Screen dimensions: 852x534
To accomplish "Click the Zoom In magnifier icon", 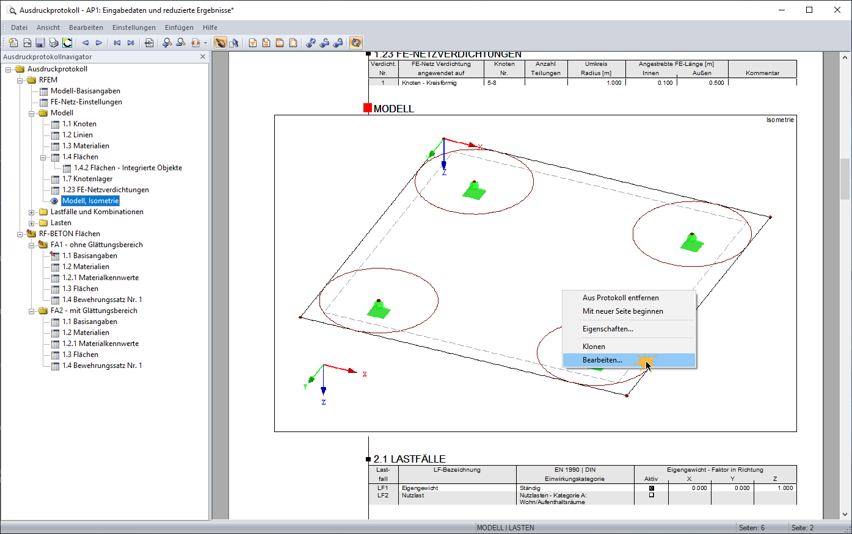I will pyautogui.click(x=166, y=43).
